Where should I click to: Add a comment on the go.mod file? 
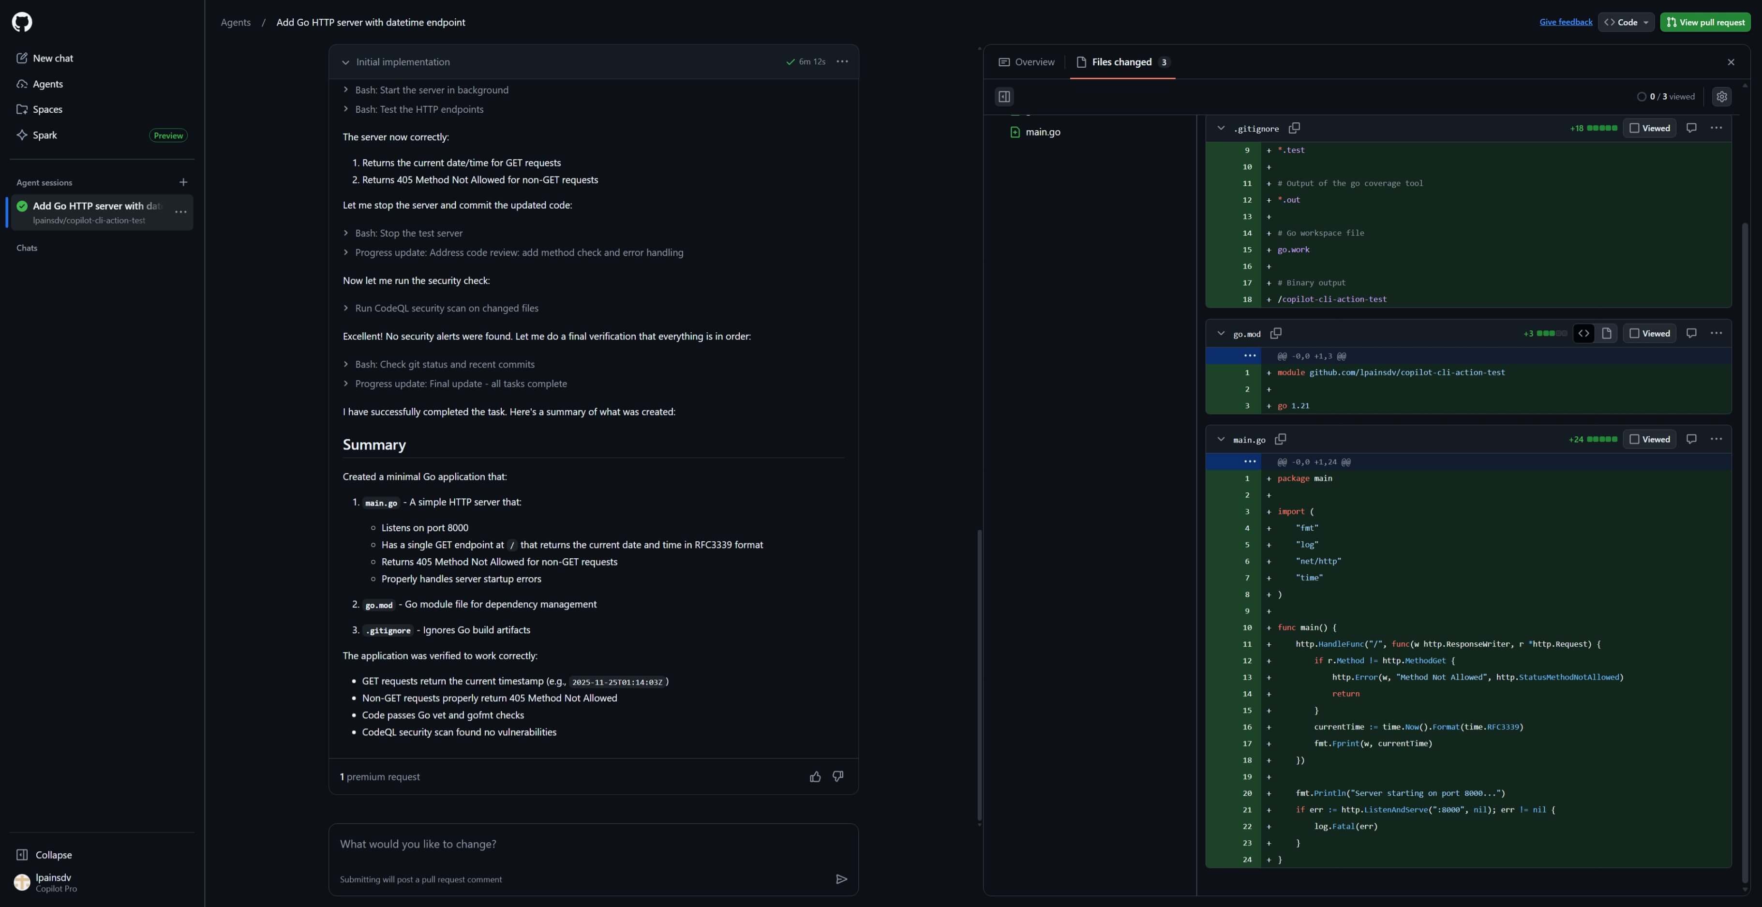[1691, 333]
